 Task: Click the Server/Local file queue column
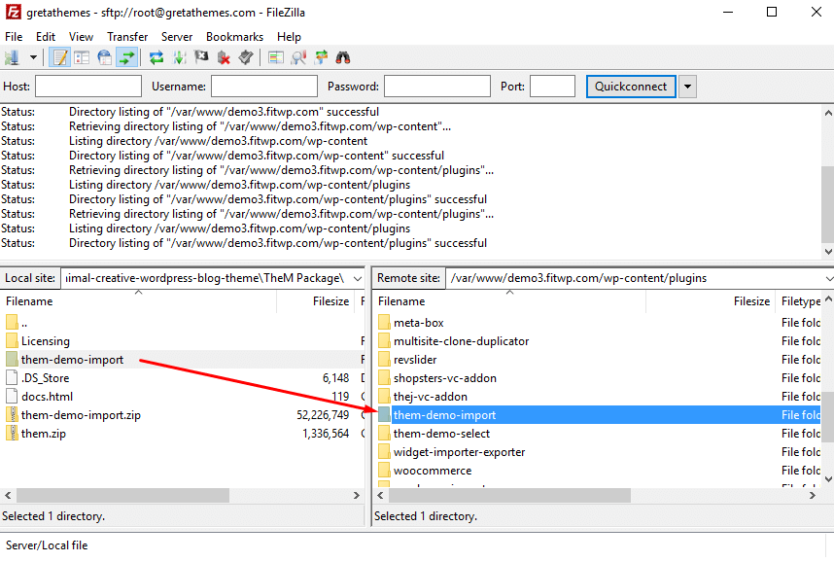pyautogui.click(x=47, y=545)
